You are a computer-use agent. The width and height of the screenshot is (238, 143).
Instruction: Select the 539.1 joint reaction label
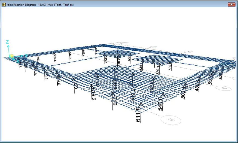point(158,69)
